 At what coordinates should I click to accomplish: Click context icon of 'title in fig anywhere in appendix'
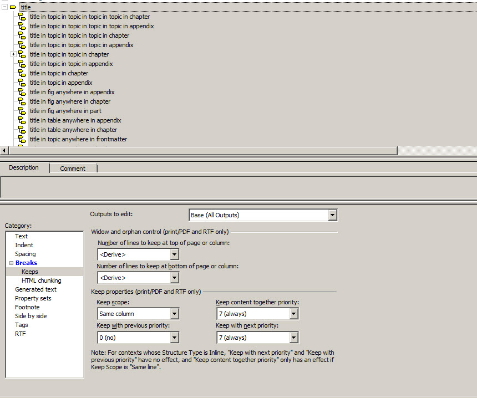[22, 92]
